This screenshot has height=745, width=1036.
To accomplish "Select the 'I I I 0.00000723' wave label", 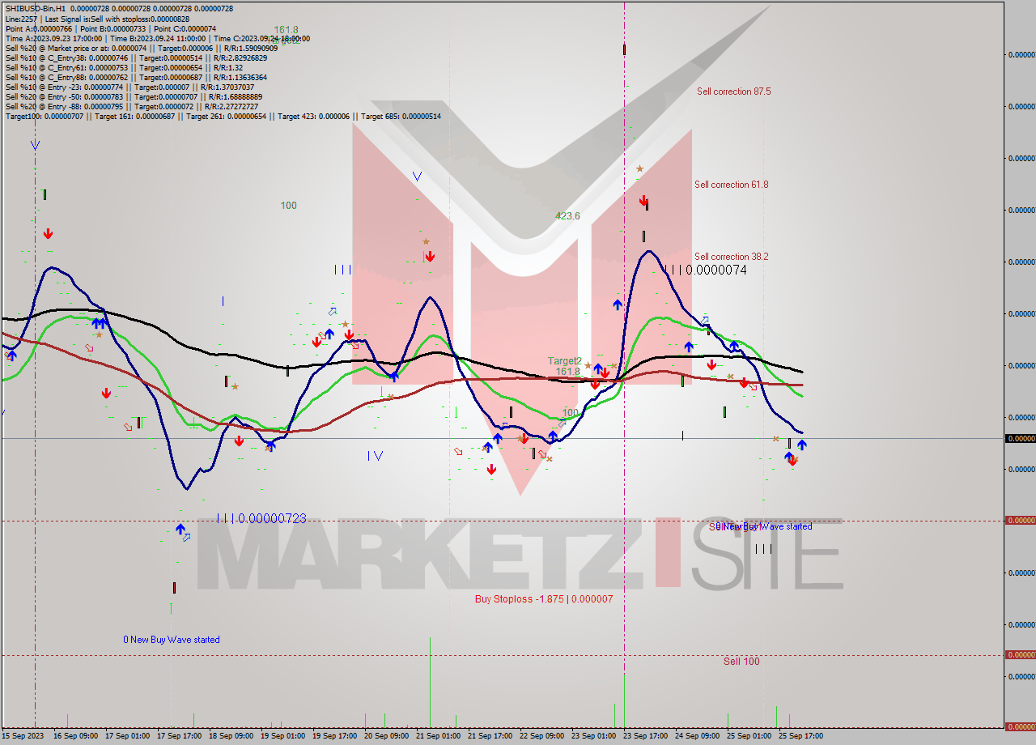I will [x=261, y=518].
